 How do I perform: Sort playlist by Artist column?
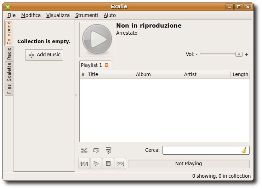coord(206,74)
